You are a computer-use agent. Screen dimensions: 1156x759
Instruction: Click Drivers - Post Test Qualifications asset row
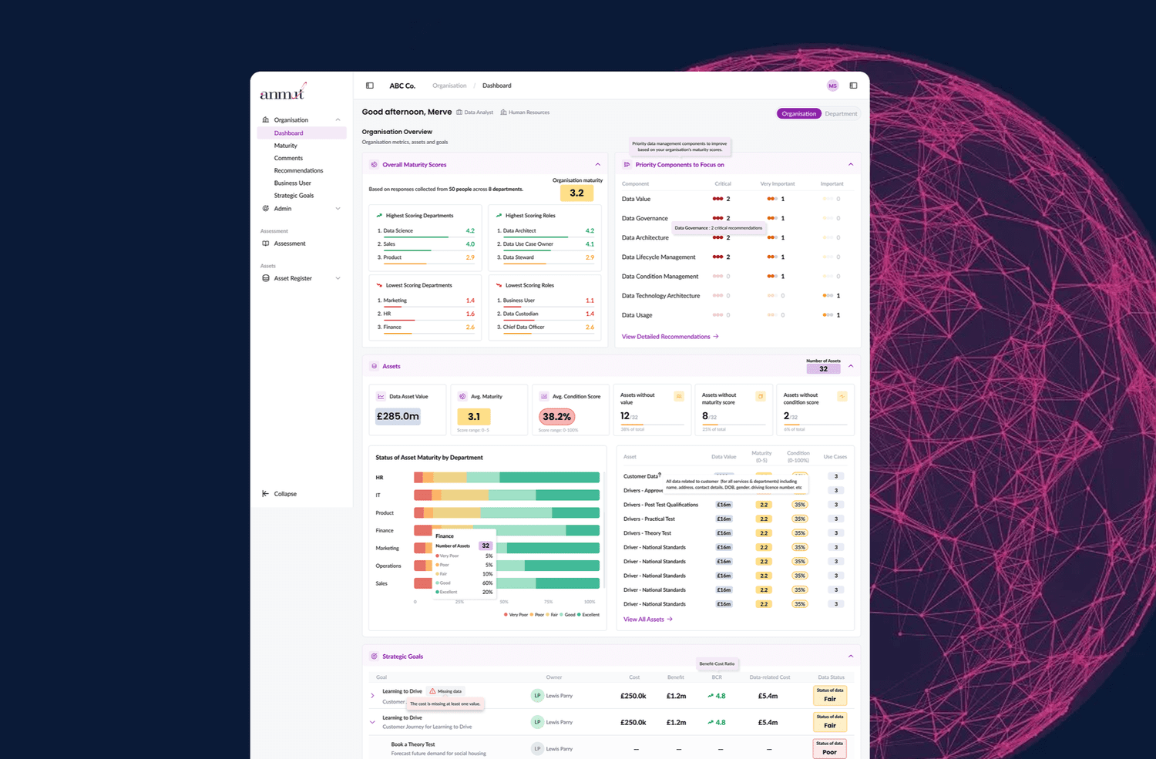click(736, 505)
